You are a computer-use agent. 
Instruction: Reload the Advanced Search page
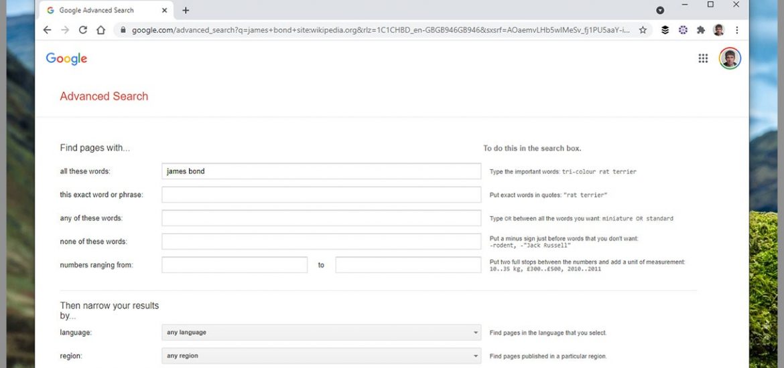click(x=83, y=30)
